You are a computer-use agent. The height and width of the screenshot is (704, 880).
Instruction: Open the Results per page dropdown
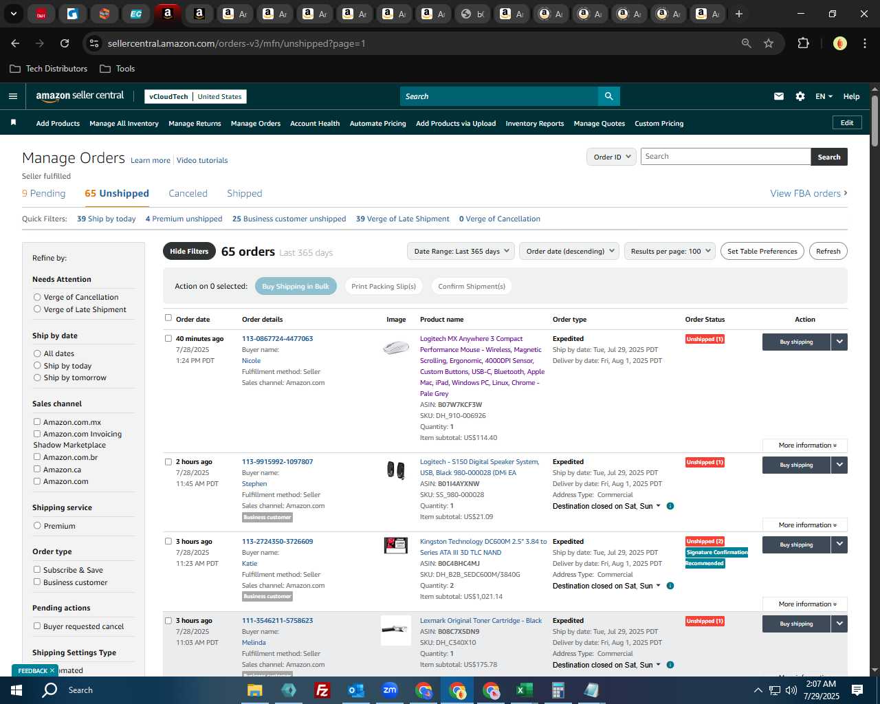[x=670, y=251]
